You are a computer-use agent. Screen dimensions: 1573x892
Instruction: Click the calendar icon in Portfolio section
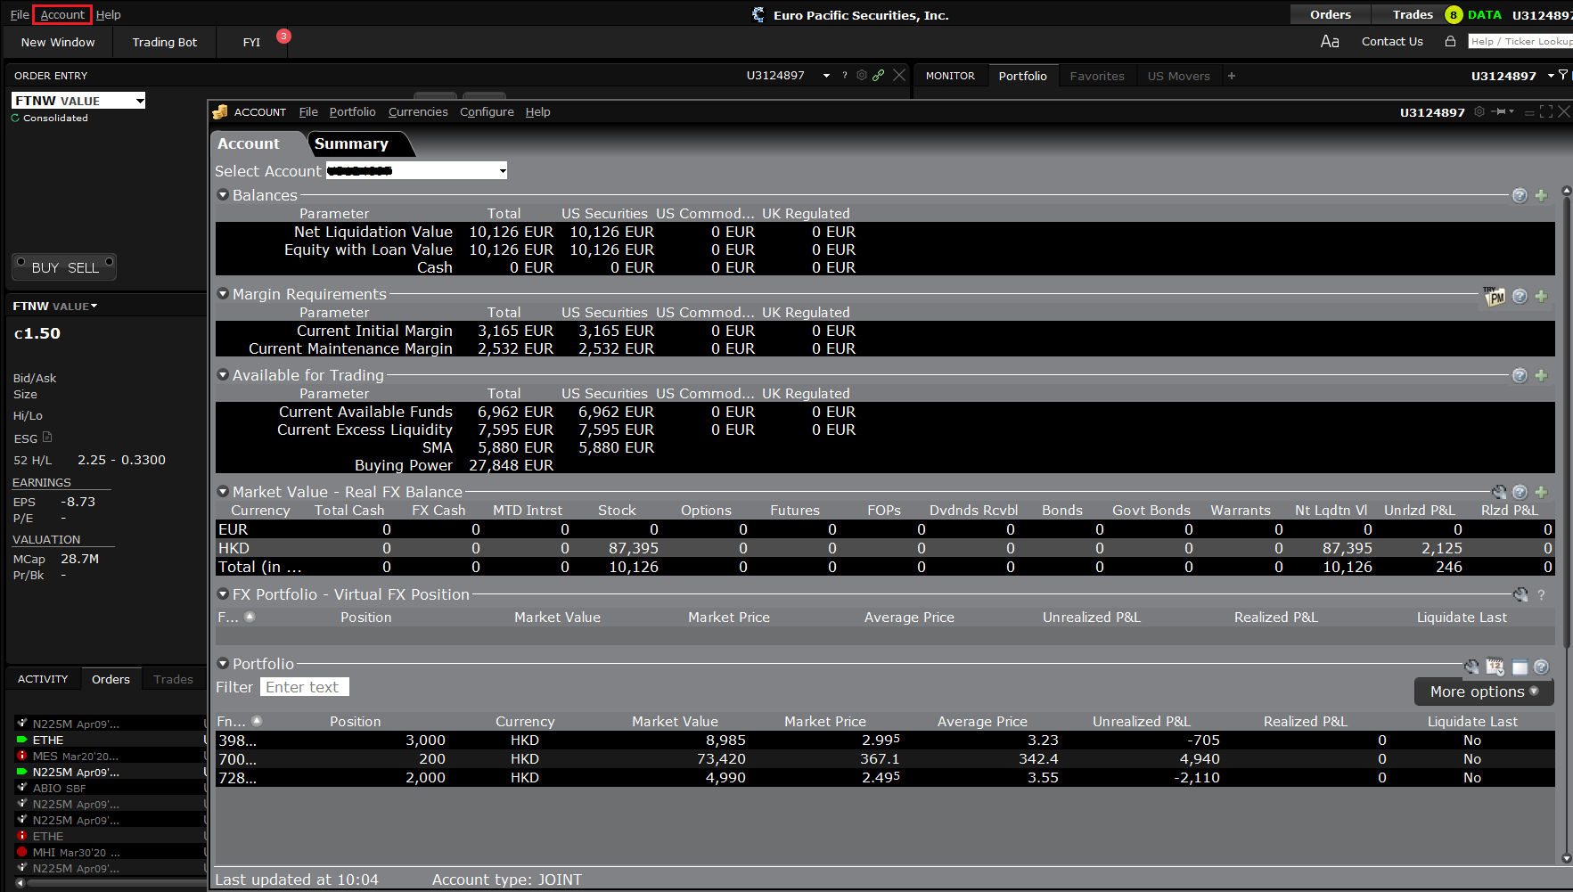click(1495, 667)
